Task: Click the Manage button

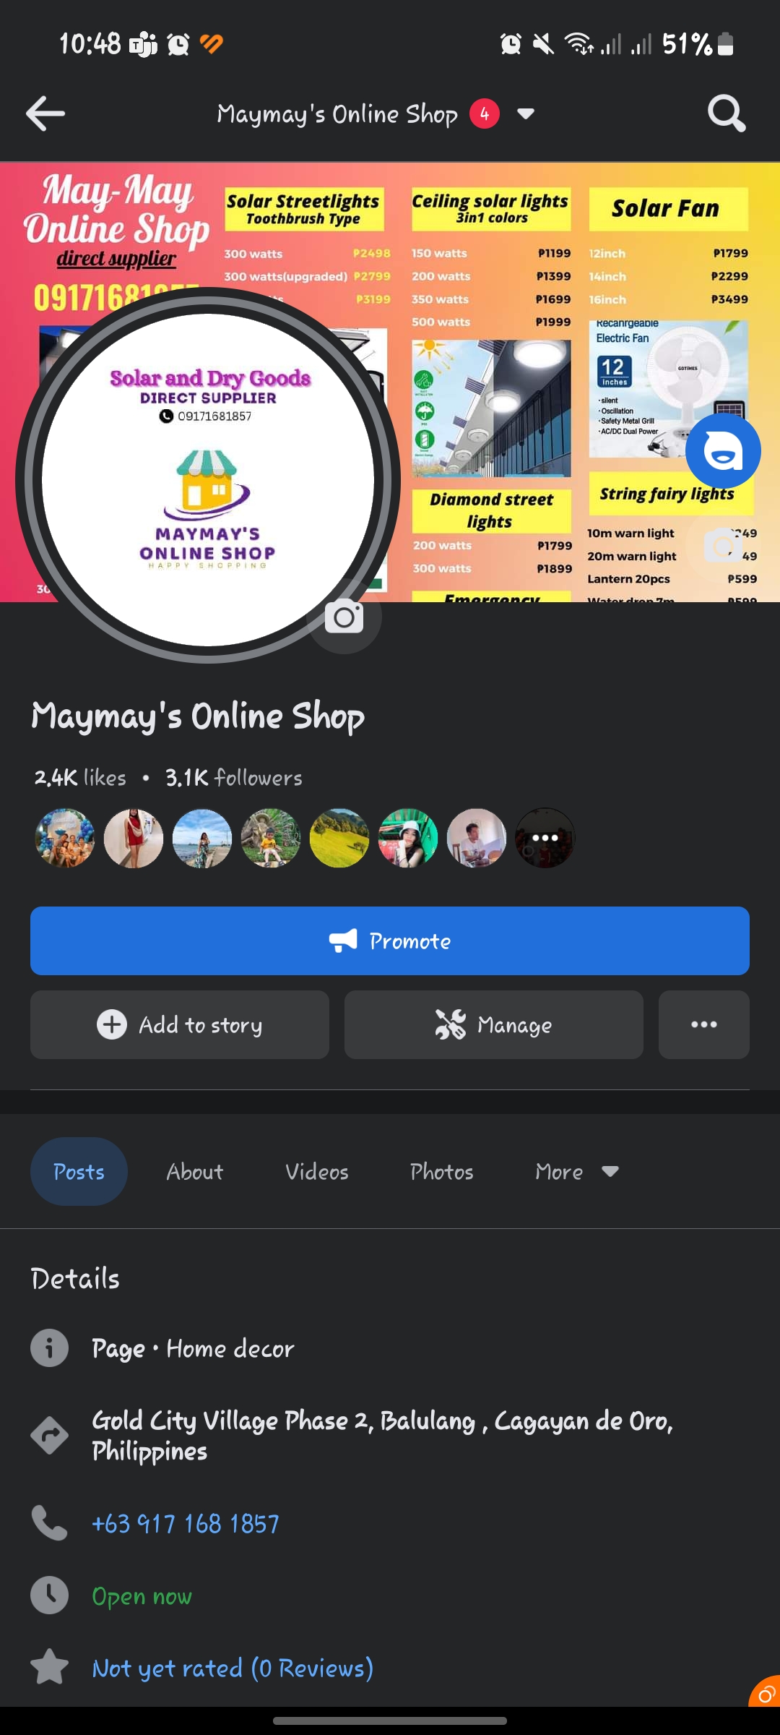Action: pyautogui.click(x=494, y=1024)
